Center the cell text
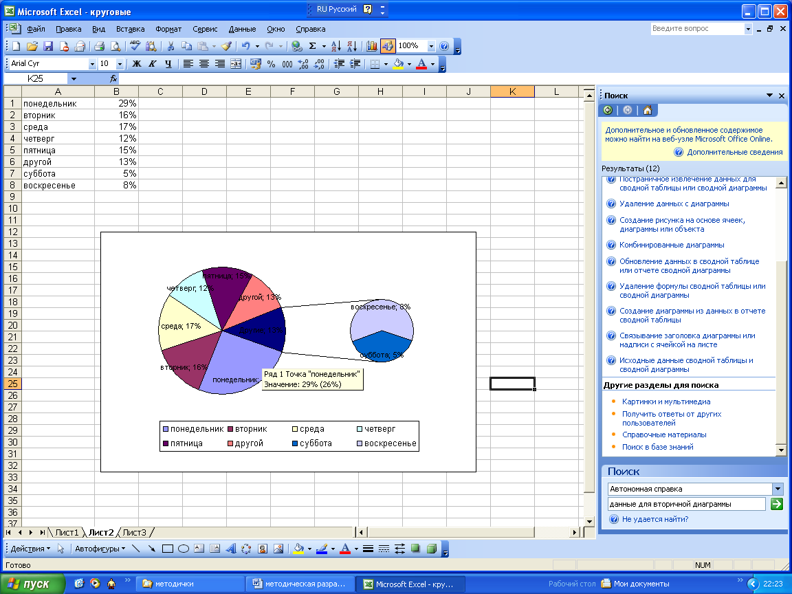The width and height of the screenshot is (792, 594). (204, 64)
